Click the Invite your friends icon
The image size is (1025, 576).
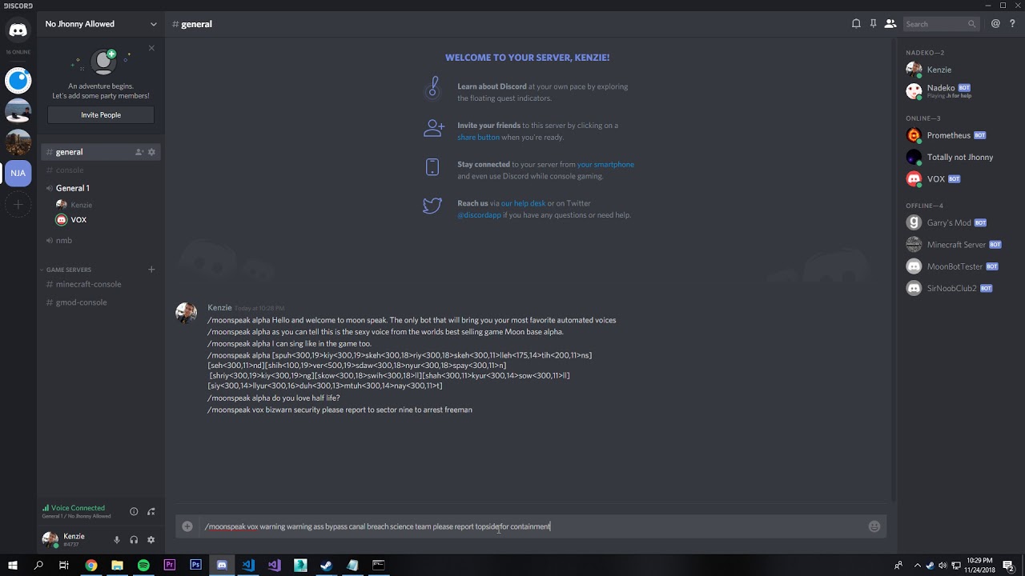point(433,127)
